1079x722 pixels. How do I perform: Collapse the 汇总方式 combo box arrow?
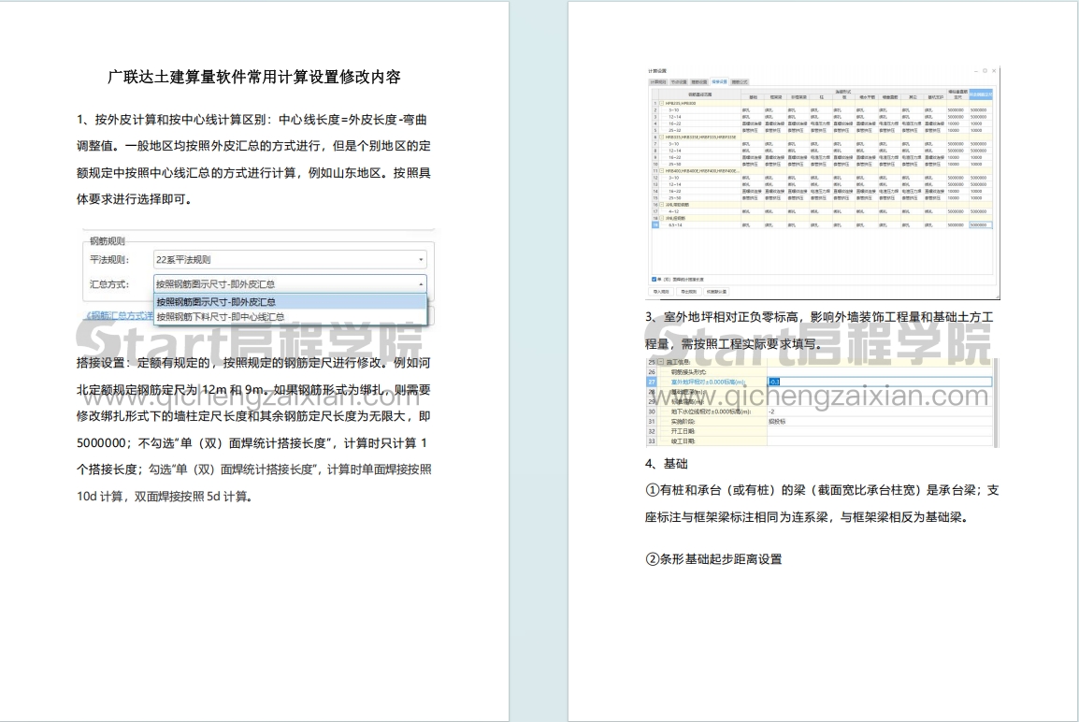[x=421, y=283]
